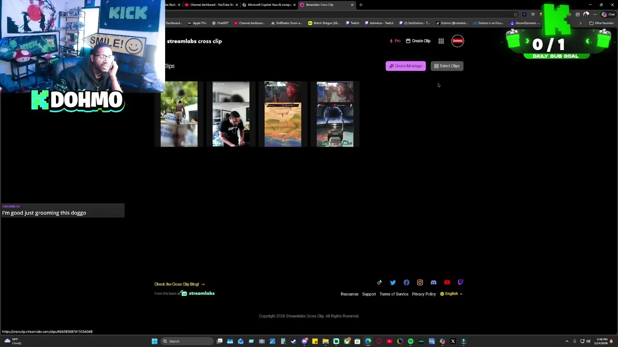Screen dimensions: 618x347
Task: Open the Facebook footer icon
Action: (x=407, y=282)
